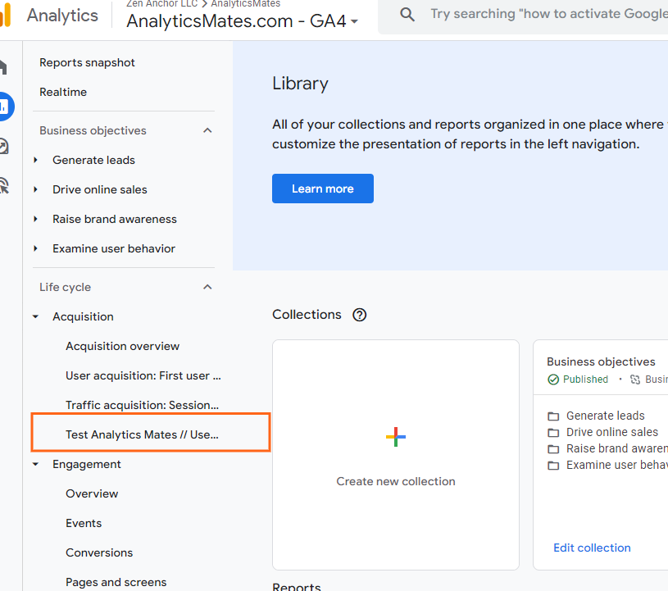
Task: Click the search magnifier icon
Action: pyautogui.click(x=407, y=15)
